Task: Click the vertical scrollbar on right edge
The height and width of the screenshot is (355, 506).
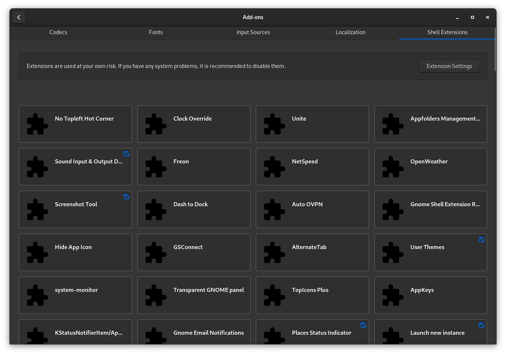Action: pyautogui.click(x=495, y=50)
